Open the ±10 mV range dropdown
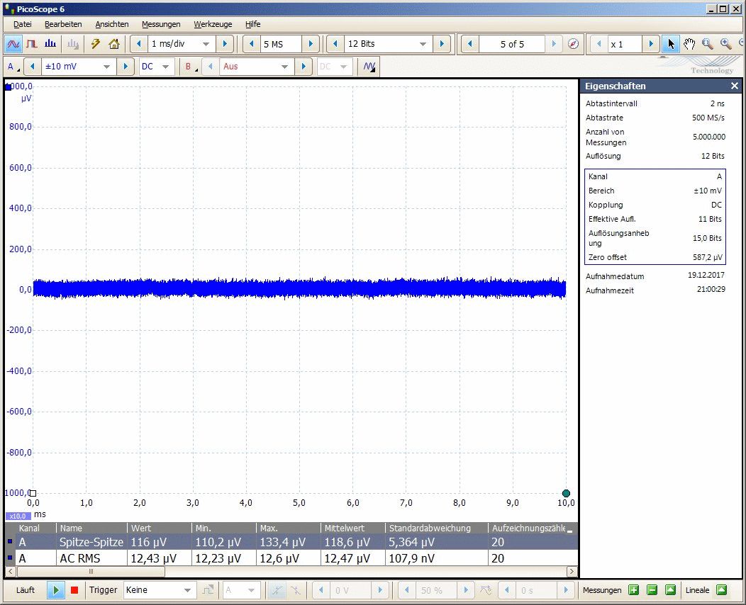 tap(106, 67)
